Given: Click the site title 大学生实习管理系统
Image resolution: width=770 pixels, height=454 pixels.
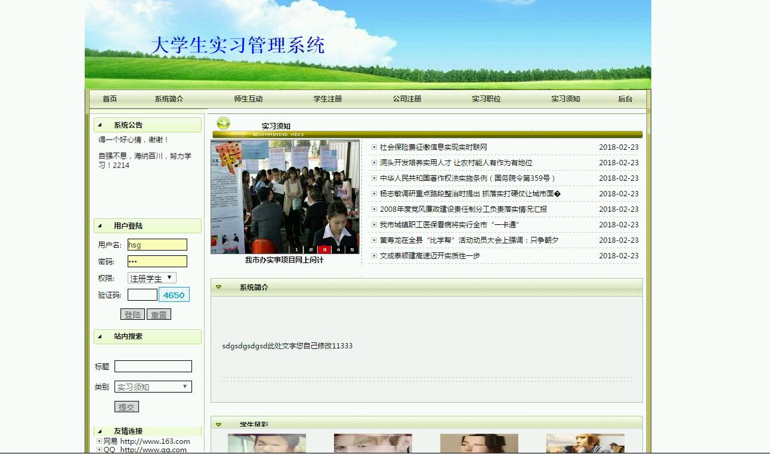Looking at the screenshot, I should click(237, 45).
